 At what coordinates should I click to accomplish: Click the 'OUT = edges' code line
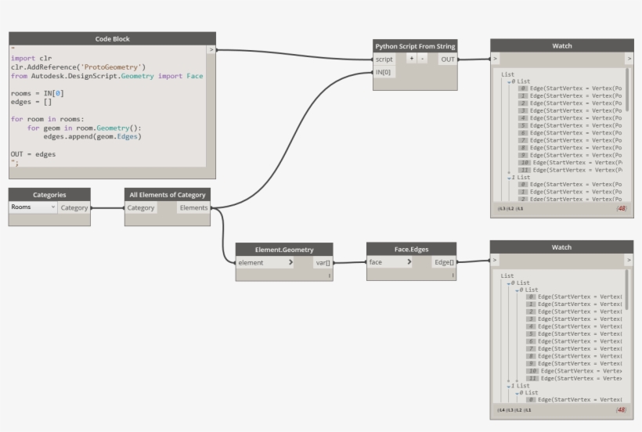point(33,154)
